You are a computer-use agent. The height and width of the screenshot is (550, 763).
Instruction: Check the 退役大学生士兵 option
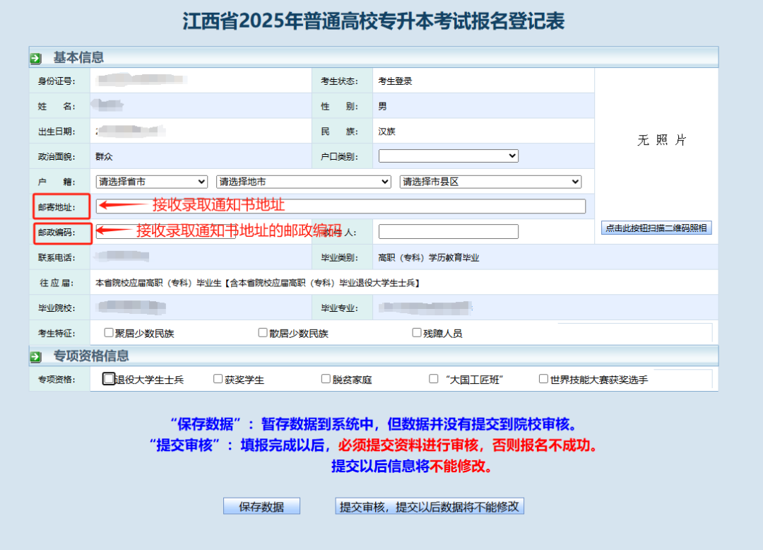point(109,379)
